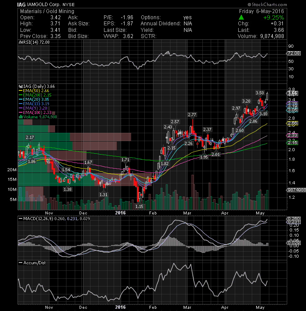Click the 1.95 low price label
Image resolution: width=306 pixels, height=311 pixels.
coord(204,157)
